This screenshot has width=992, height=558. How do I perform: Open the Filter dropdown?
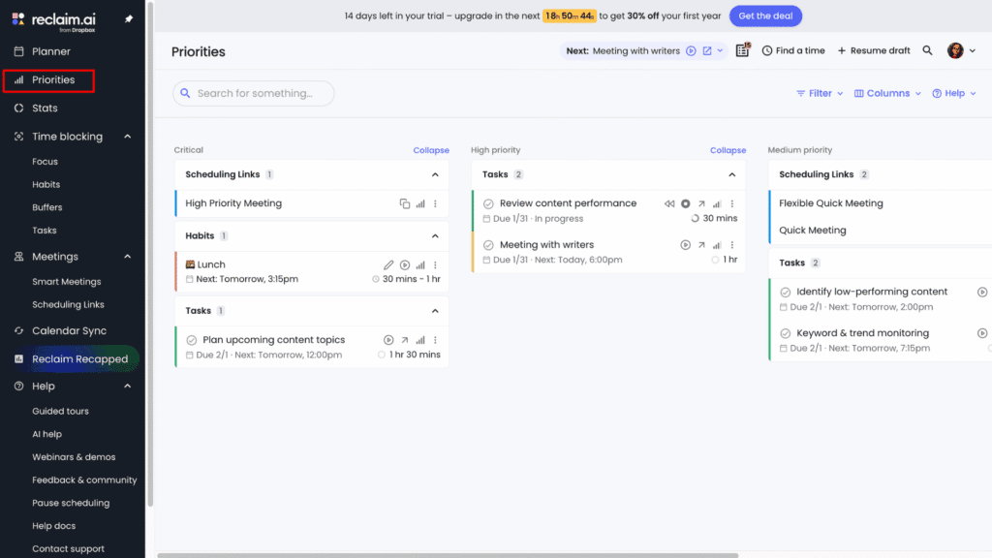pos(819,93)
